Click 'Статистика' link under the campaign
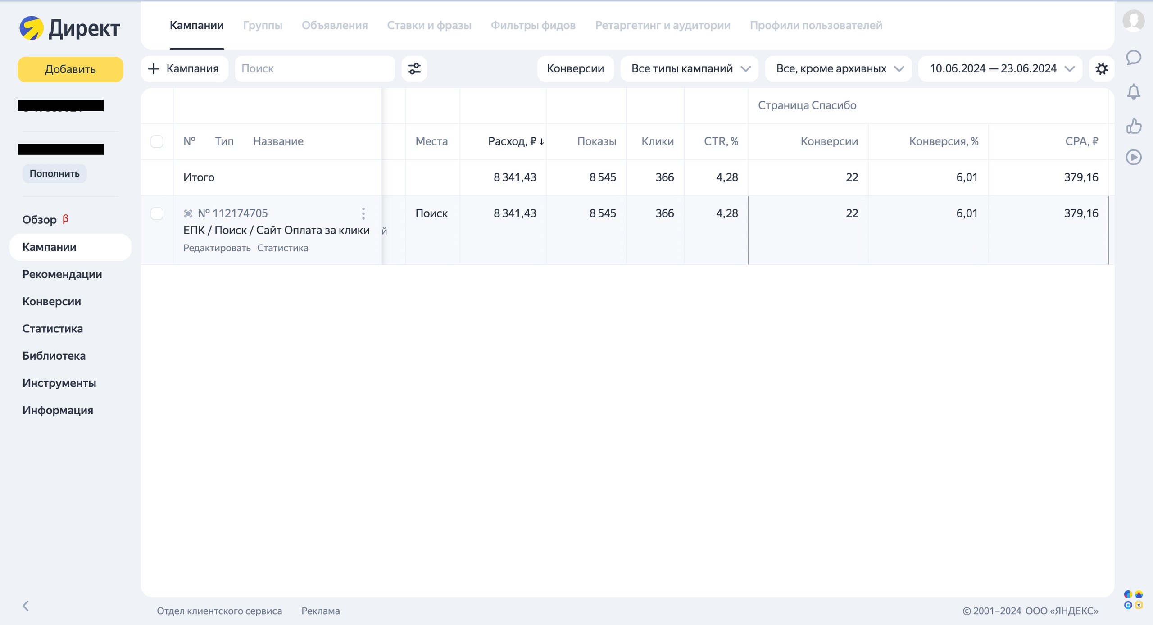 (282, 248)
